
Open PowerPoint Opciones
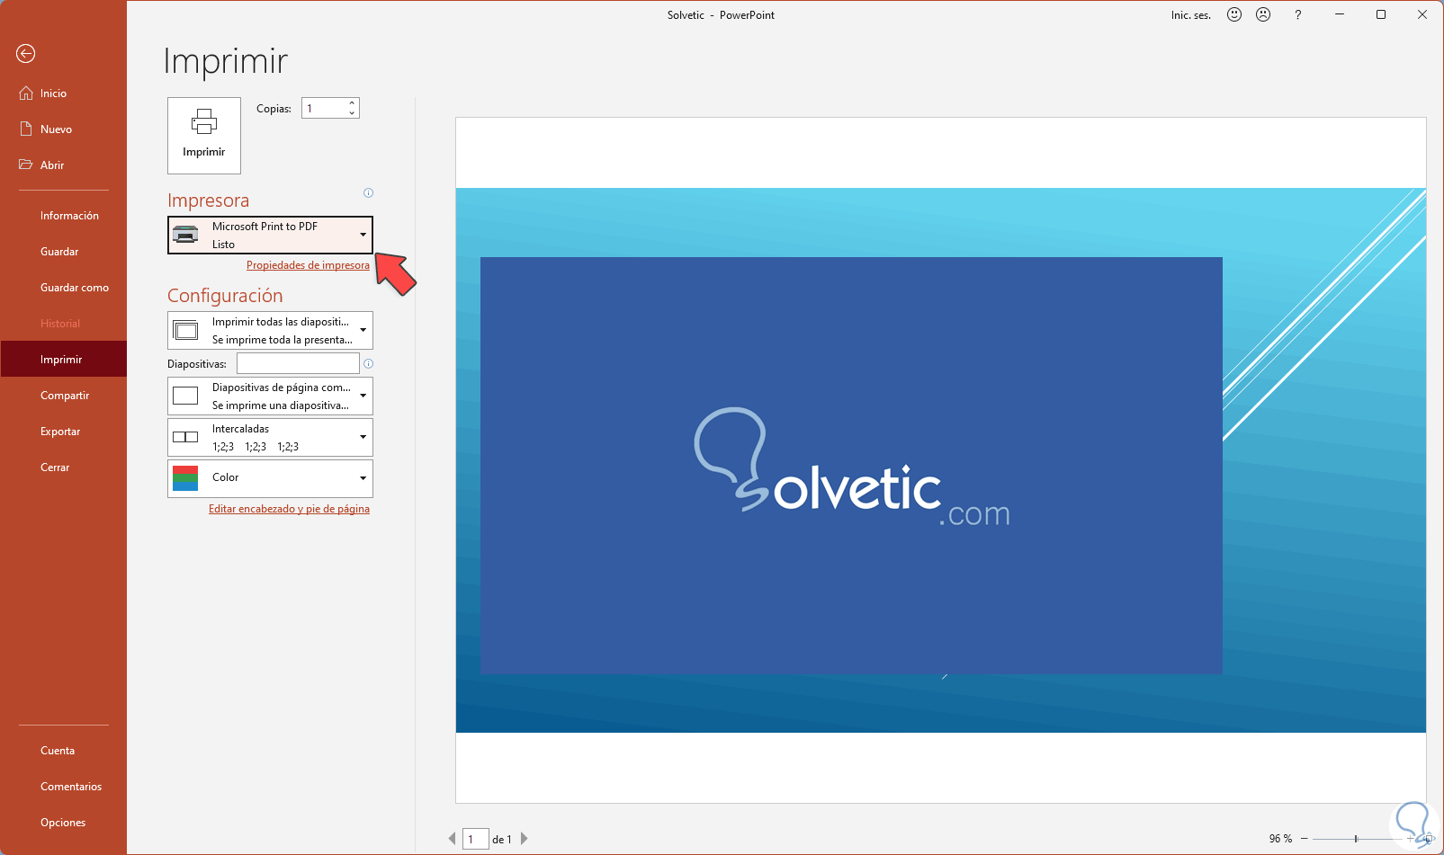pyautogui.click(x=63, y=823)
